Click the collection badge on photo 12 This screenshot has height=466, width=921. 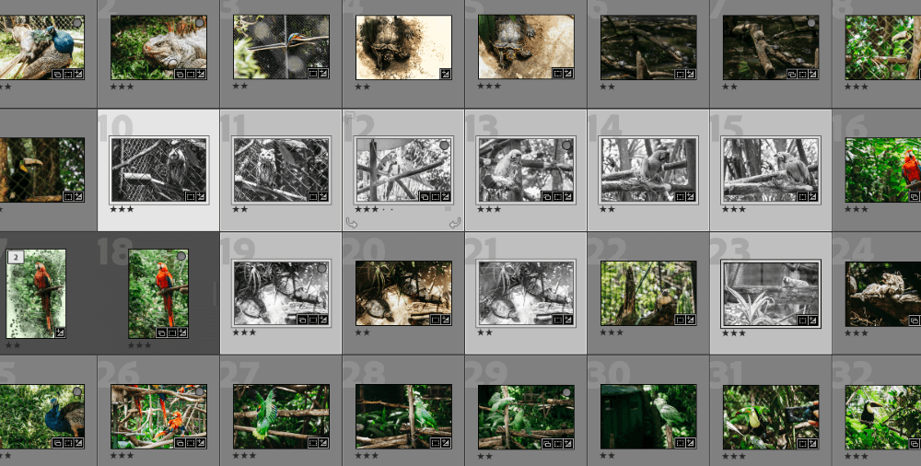[425, 196]
